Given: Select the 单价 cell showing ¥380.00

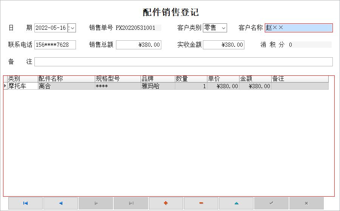Looking at the screenshot, I should click(x=223, y=86).
